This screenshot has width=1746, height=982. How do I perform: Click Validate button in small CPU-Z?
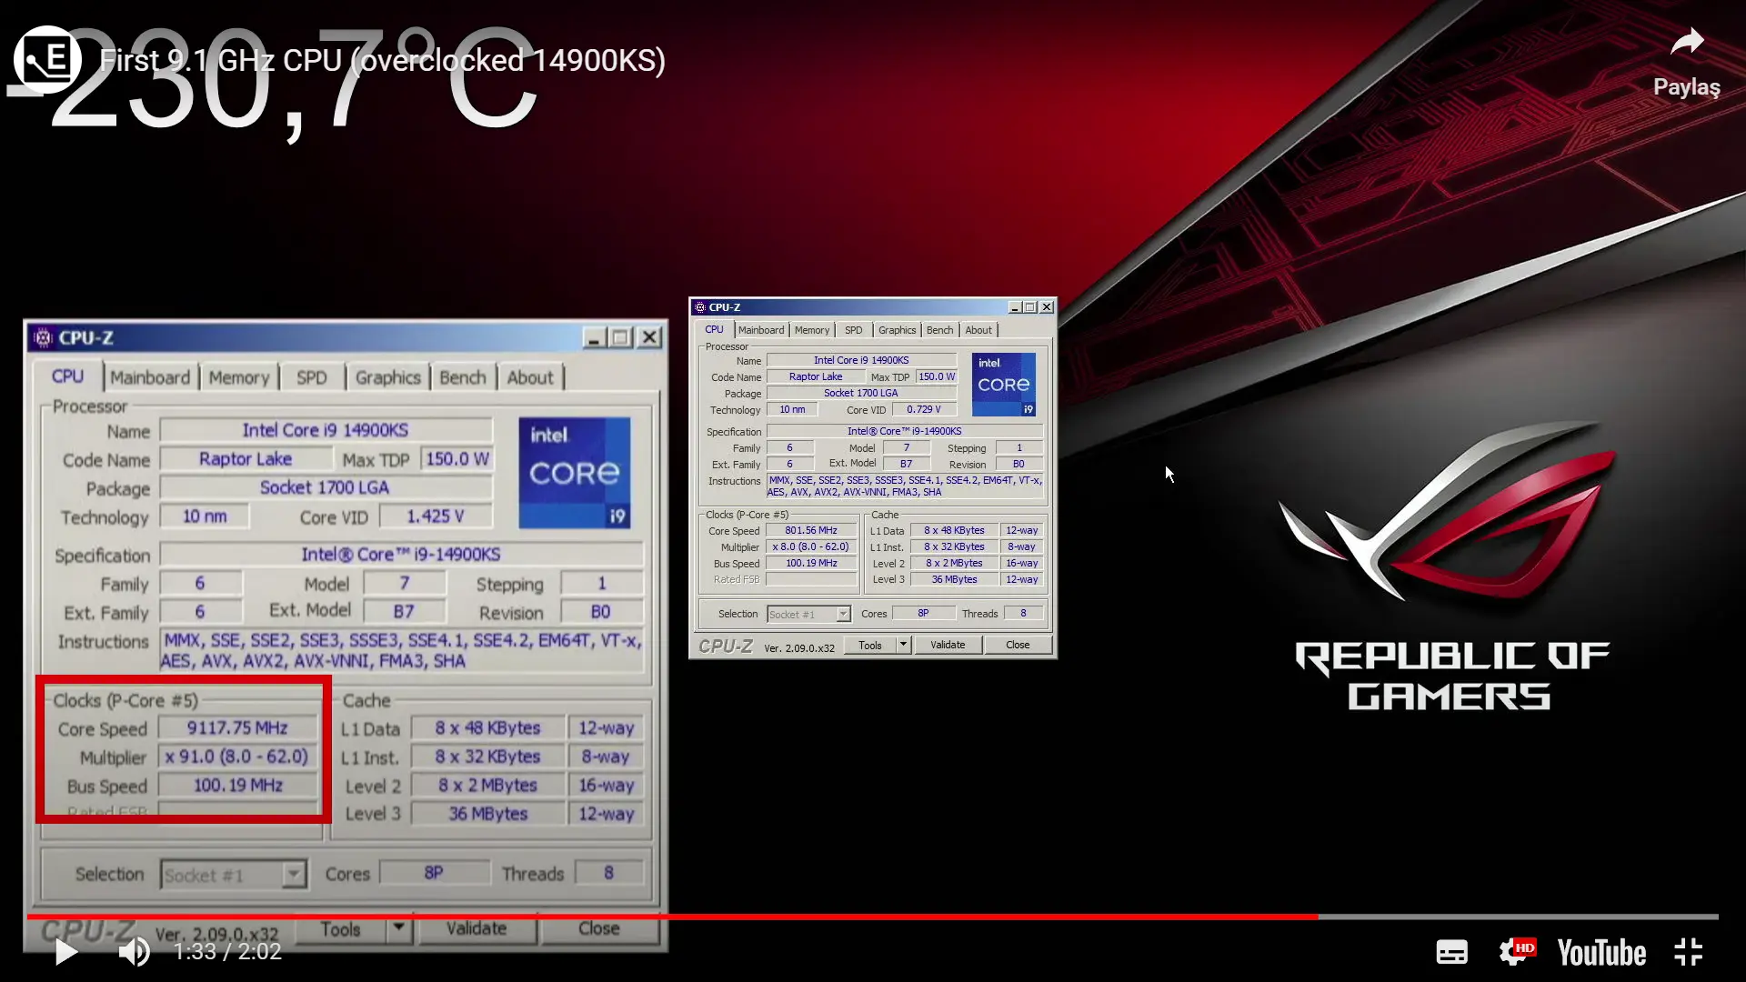coord(948,646)
